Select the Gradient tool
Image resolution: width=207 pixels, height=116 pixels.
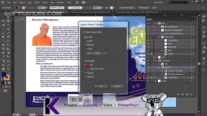pyautogui.click(x=8, y=53)
